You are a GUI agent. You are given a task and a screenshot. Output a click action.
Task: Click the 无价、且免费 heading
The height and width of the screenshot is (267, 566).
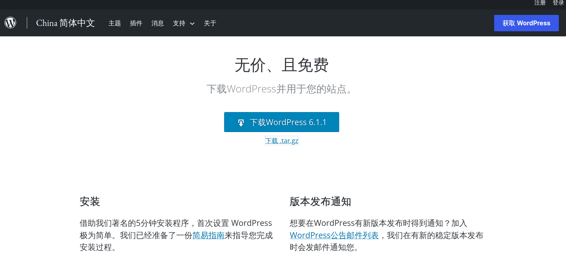[x=282, y=65]
